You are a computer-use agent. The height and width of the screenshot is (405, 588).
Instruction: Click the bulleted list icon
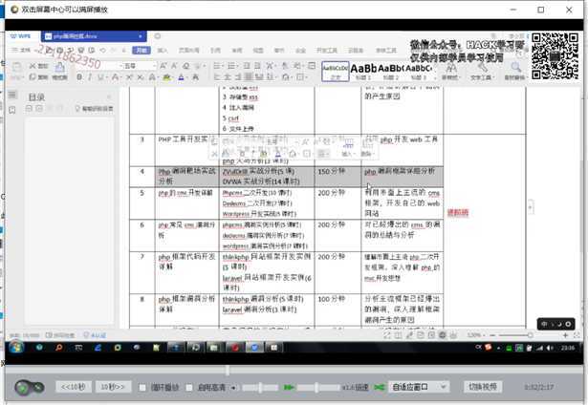(x=217, y=66)
